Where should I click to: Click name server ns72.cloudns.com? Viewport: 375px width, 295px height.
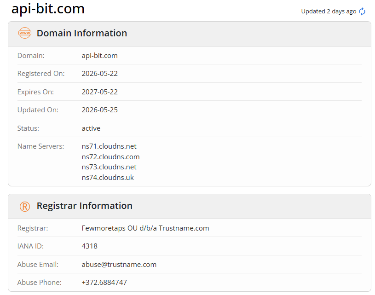110,157
